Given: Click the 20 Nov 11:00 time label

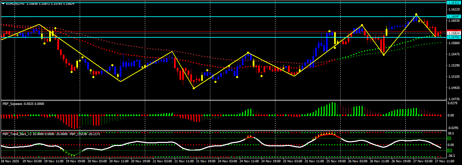Looking at the screenshot, I should 119,162.
